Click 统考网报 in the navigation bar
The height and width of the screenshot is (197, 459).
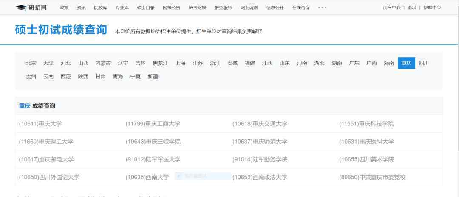pyautogui.click(x=197, y=8)
